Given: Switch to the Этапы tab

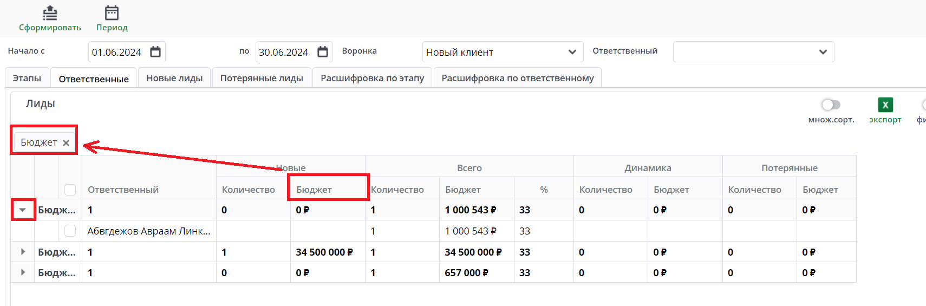Looking at the screenshot, I should pyautogui.click(x=27, y=78).
